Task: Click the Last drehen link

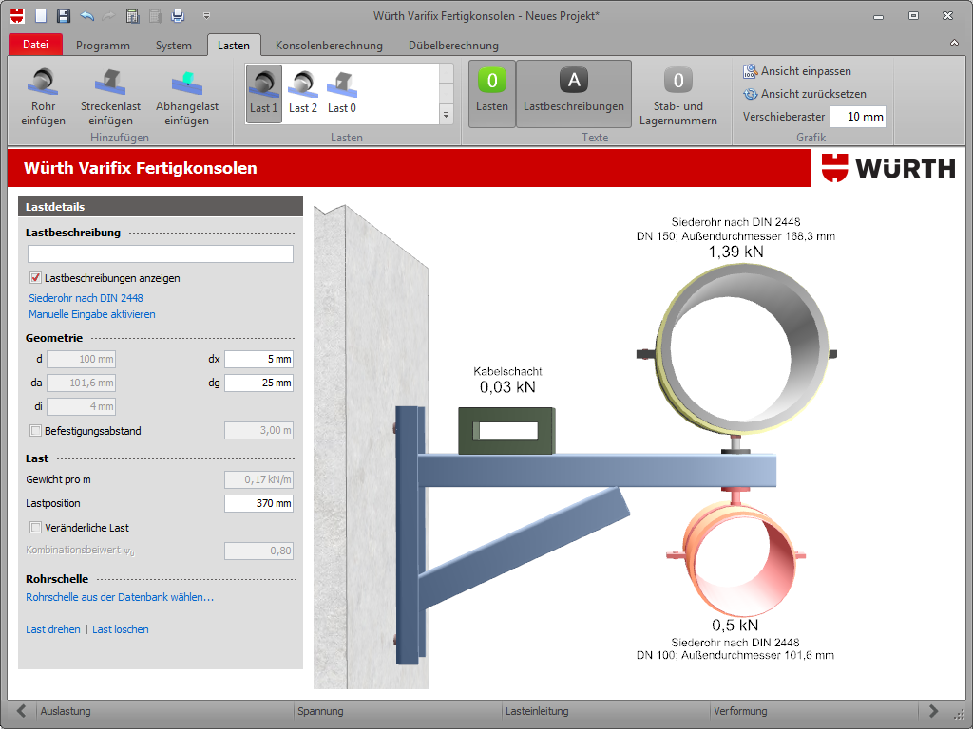Action: pyautogui.click(x=53, y=629)
